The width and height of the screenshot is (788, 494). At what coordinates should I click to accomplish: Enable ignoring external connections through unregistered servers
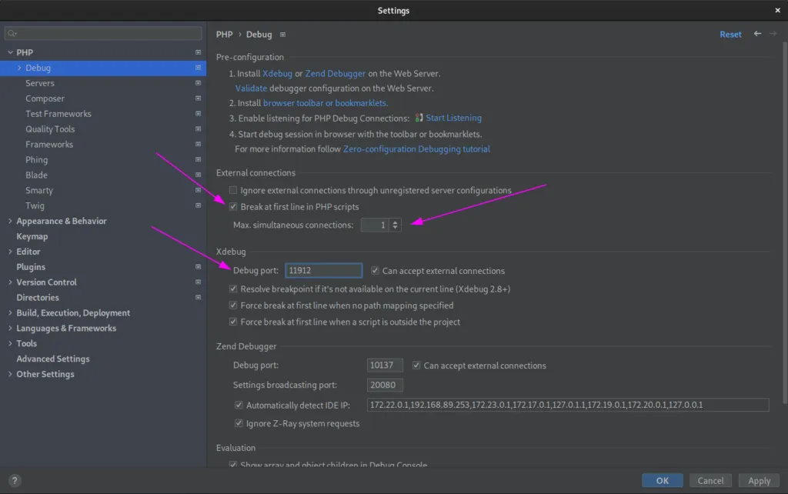point(232,190)
